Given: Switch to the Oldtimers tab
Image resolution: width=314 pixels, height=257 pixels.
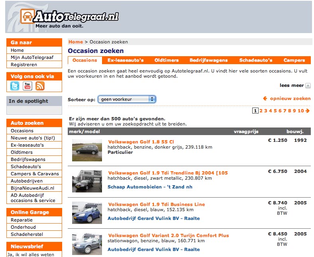Looking at the screenshot, I should click(x=167, y=60).
